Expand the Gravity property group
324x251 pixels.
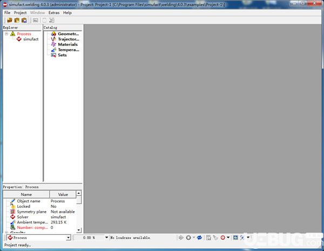pyautogui.click(x=6, y=233)
